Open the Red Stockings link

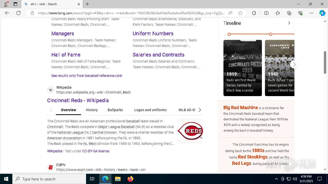pos(253,157)
